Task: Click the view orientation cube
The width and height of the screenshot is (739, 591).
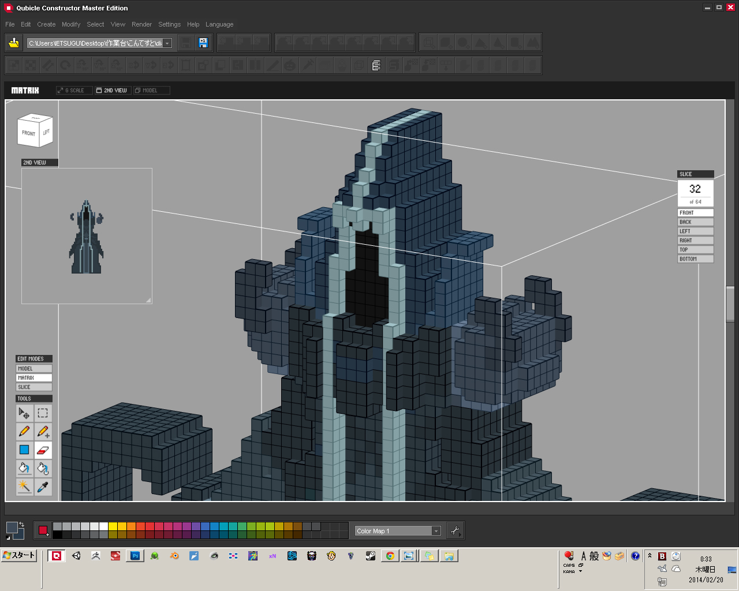Action: pos(35,130)
